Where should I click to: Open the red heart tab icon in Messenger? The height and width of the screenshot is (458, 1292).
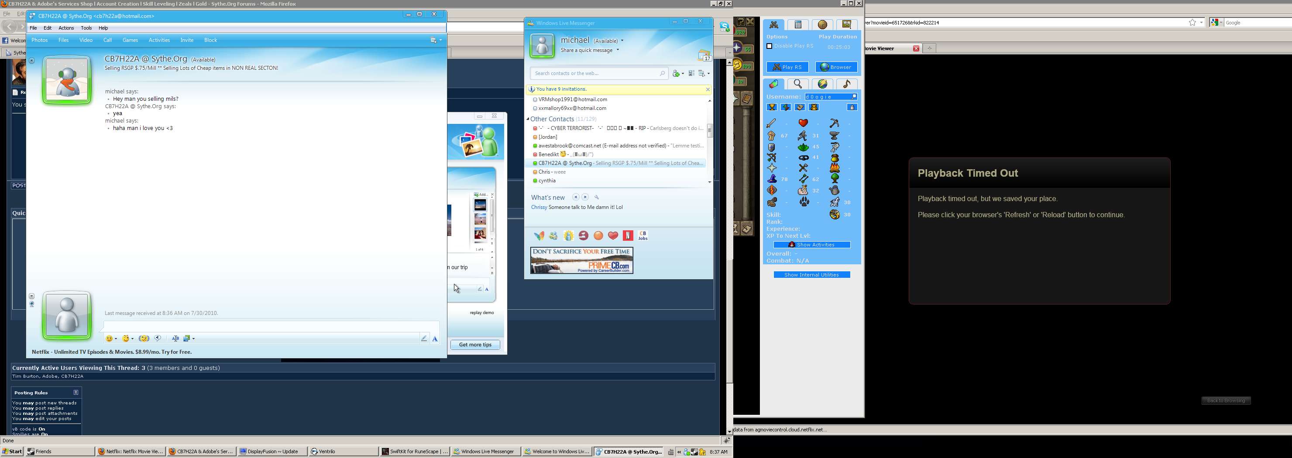tap(613, 236)
